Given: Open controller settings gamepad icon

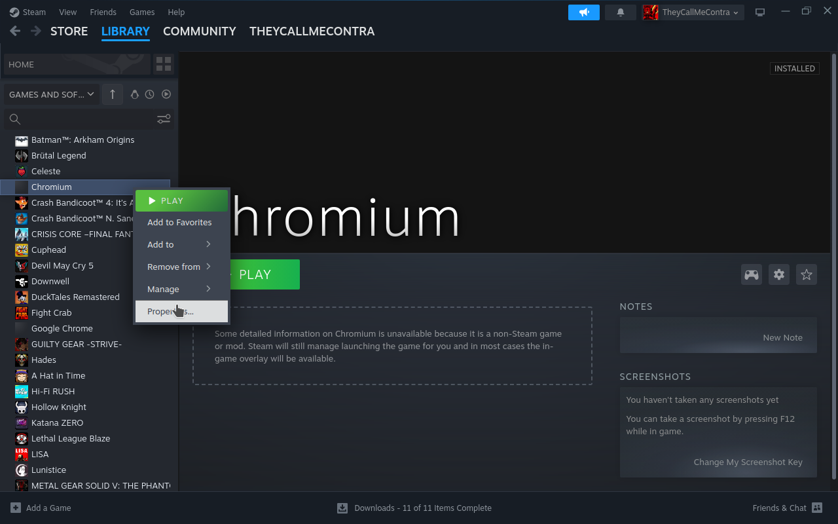Looking at the screenshot, I should [752, 274].
